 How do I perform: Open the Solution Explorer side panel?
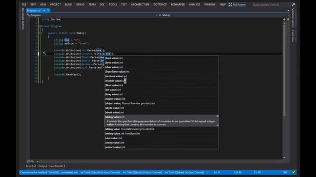(293, 18)
